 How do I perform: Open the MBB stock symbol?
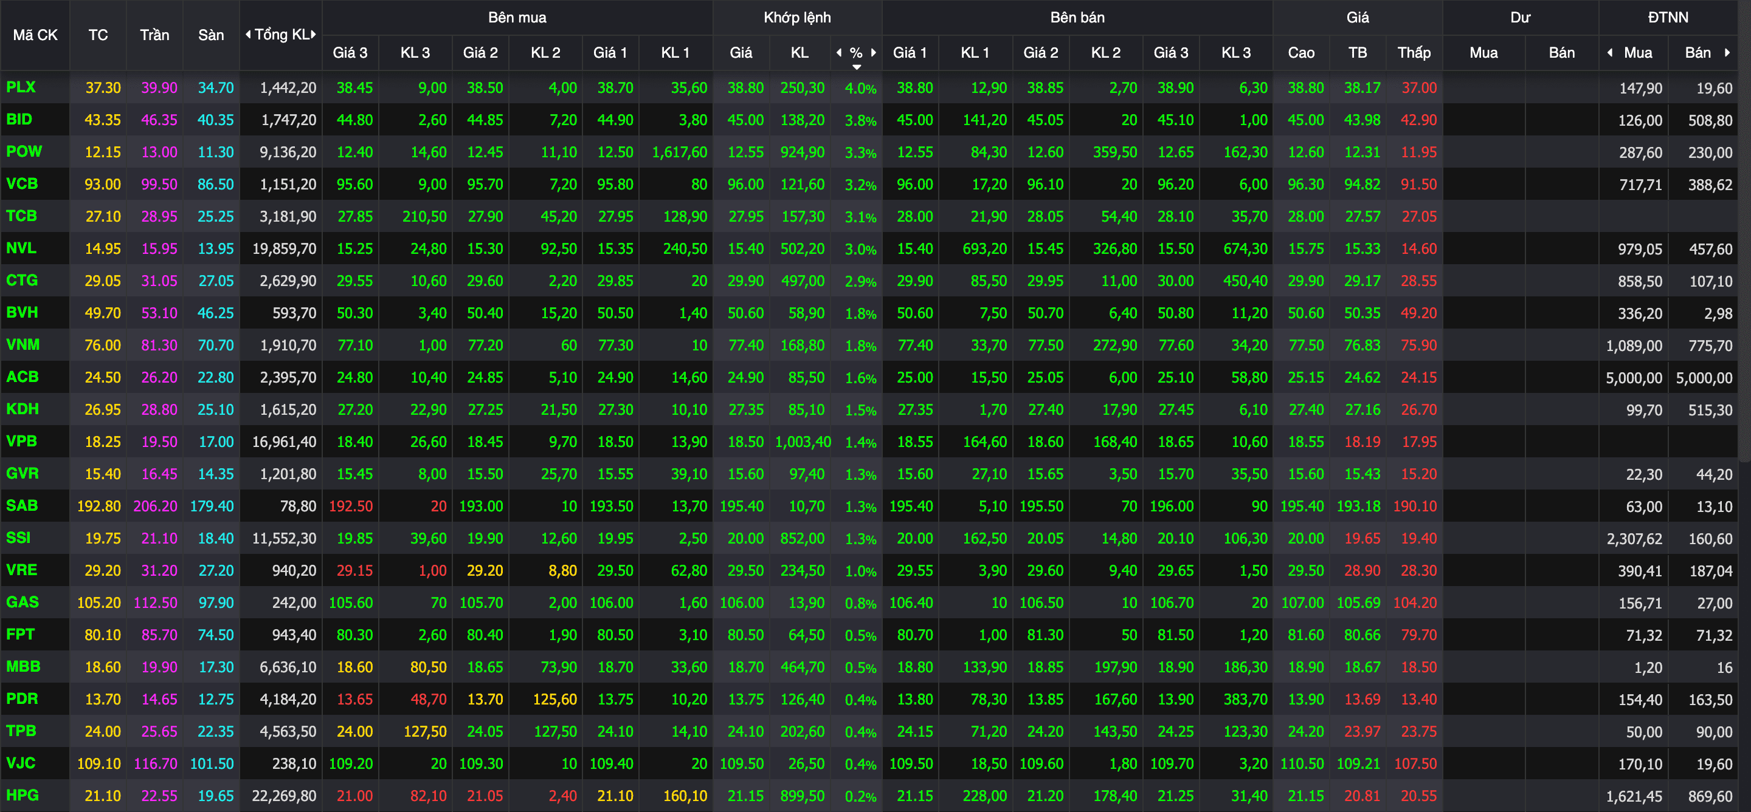[23, 666]
